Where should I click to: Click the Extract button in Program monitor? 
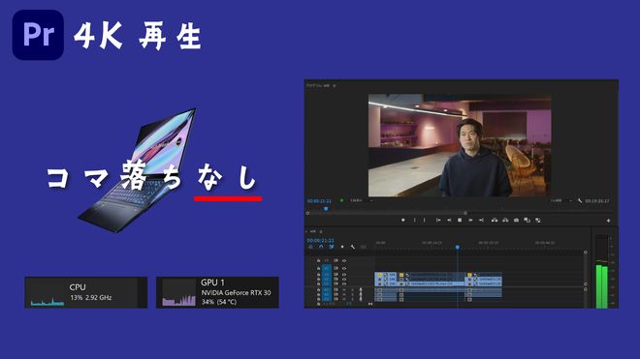505,220
